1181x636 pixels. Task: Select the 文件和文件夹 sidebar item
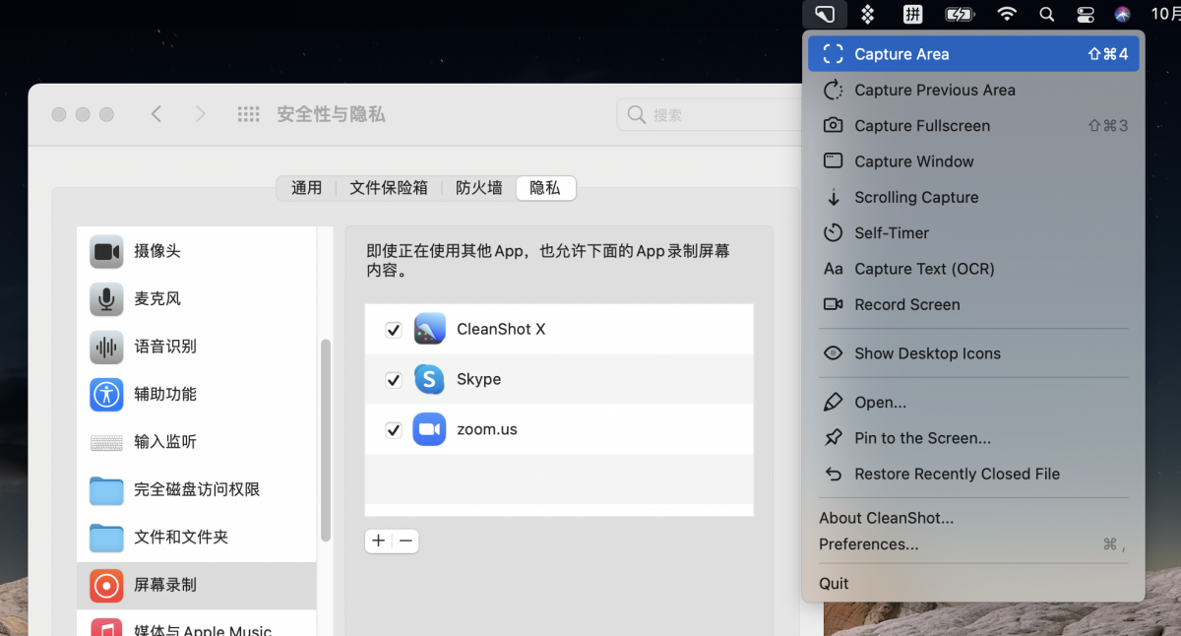click(197, 537)
